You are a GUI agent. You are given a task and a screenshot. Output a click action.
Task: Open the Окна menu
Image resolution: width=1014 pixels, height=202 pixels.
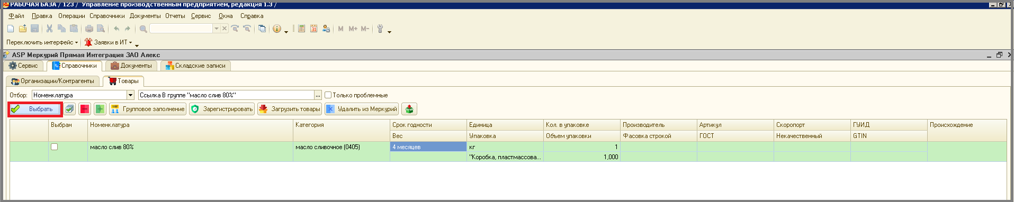click(x=226, y=16)
